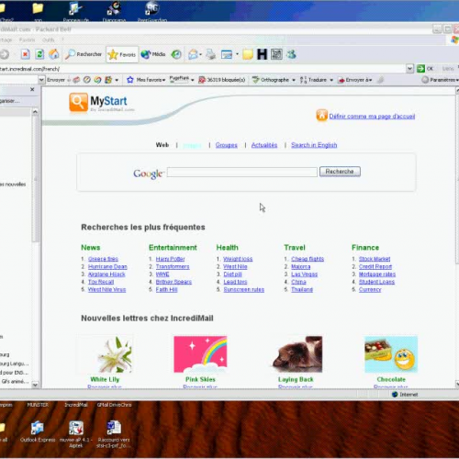This screenshot has width=459, height=459.
Task: Click the highlighter pen icon on Google toolbar
Action: [380, 80]
